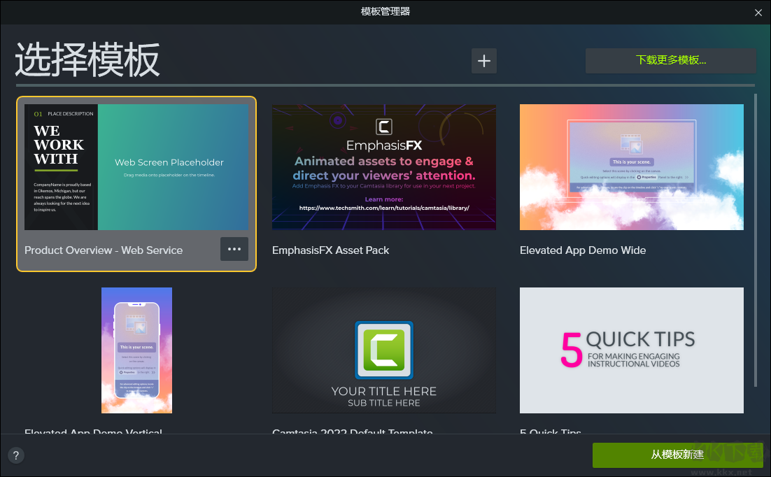Click the plus icon to import a template

[483, 61]
